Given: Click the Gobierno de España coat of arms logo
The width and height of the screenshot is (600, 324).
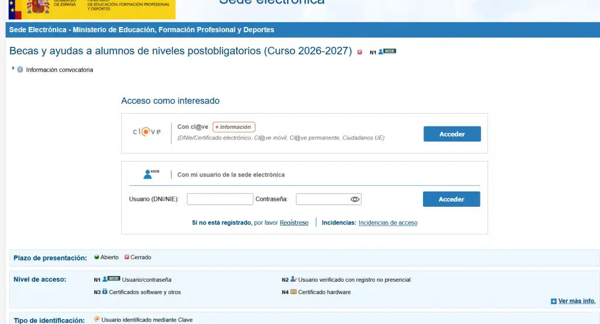Looking at the screenshot, I should (39, 7).
